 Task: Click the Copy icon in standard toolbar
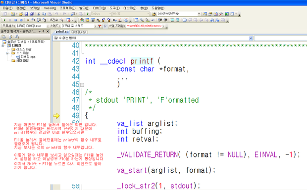coord(44,14)
